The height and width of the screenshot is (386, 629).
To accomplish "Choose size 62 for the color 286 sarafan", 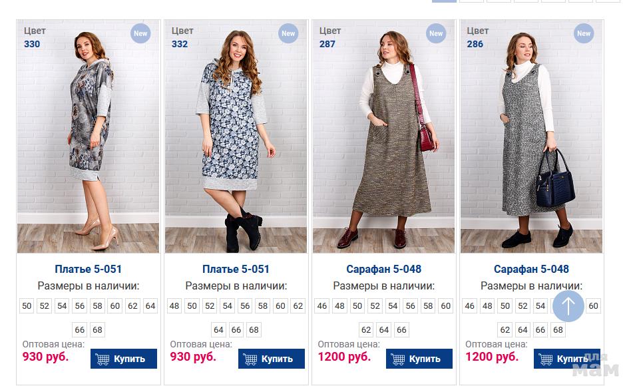I will click(x=505, y=330).
